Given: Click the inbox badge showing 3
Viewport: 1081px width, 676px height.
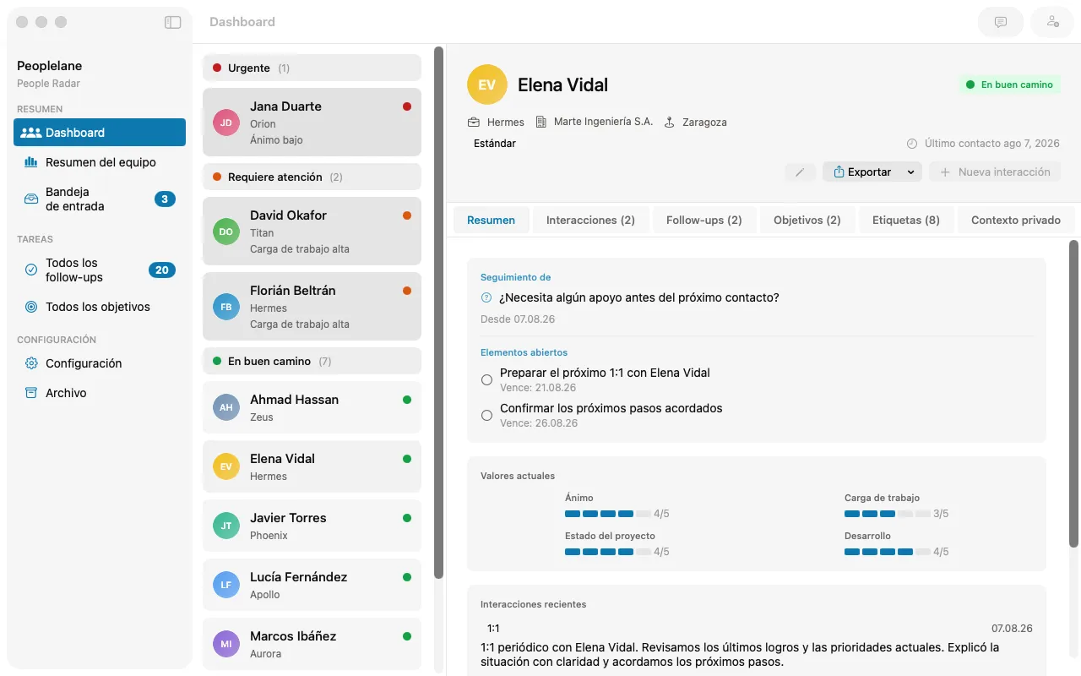Looking at the screenshot, I should 165,199.
